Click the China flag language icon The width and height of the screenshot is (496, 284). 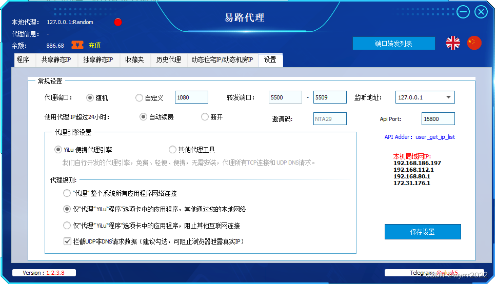[474, 43]
